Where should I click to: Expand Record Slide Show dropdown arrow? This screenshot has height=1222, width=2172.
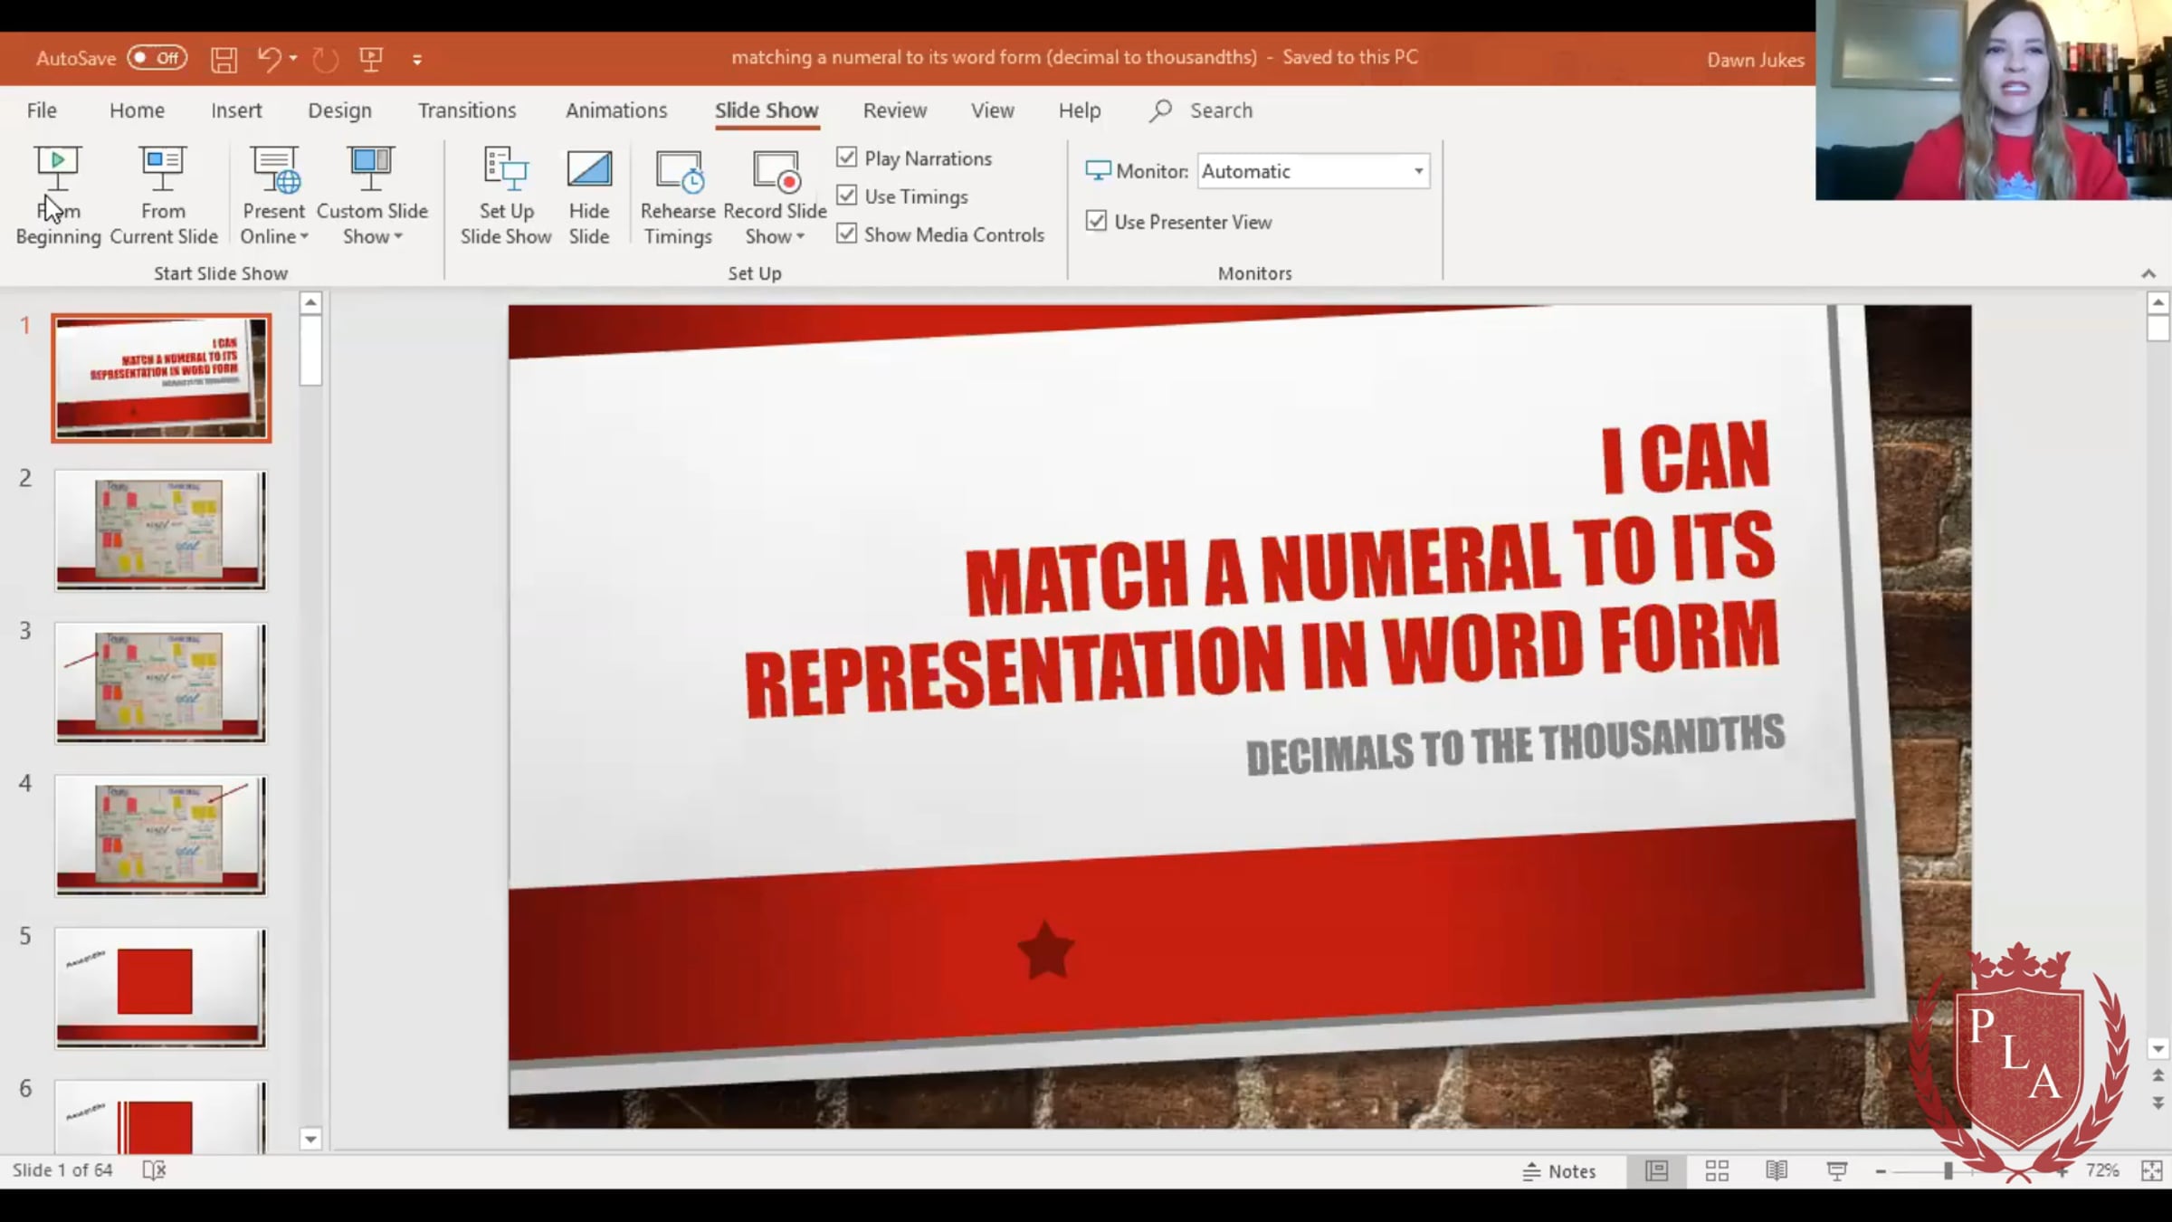click(x=800, y=237)
